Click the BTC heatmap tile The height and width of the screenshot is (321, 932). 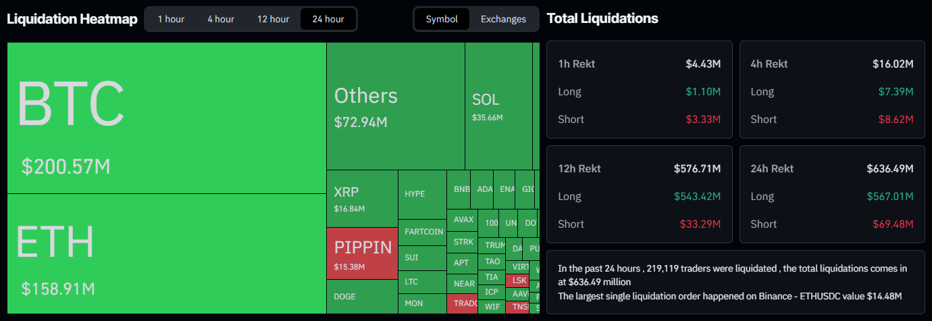pyautogui.click(x=166, y=118)
